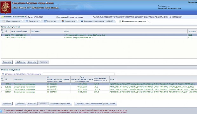Click the document icon of Общие сведения tab
Screen dimensions: 197x114
pos(4,21)
